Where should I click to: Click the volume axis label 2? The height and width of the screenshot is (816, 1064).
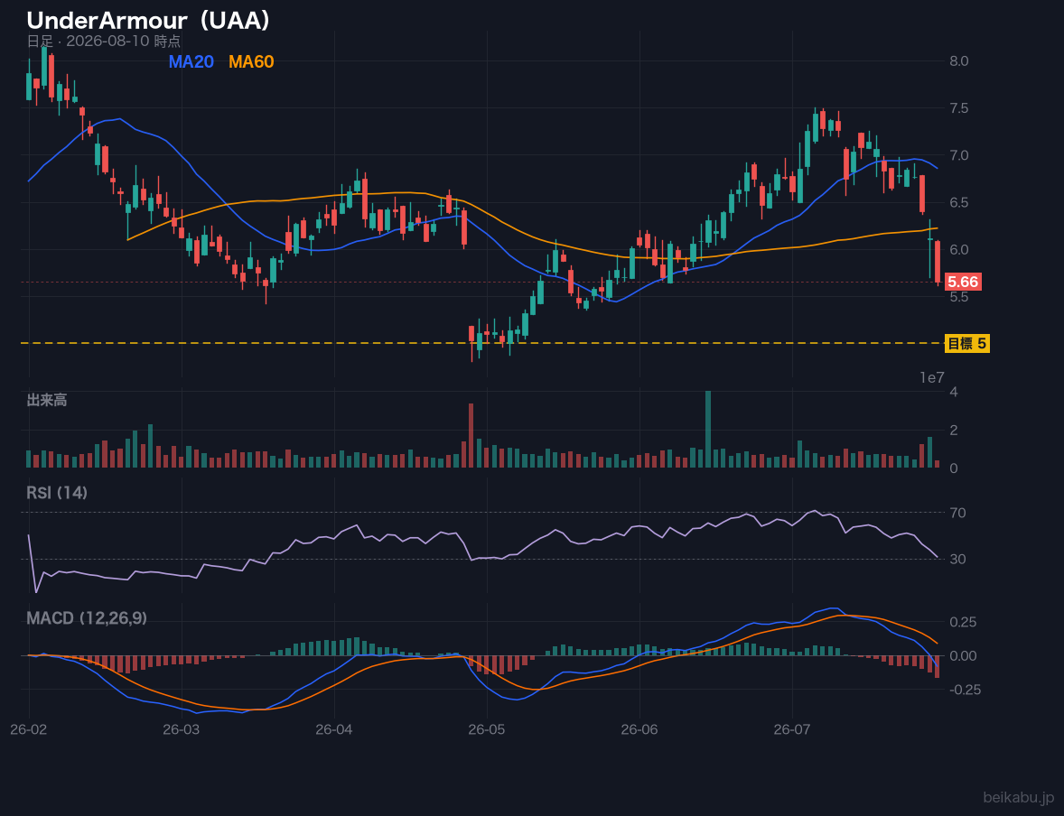click(954, 430)
